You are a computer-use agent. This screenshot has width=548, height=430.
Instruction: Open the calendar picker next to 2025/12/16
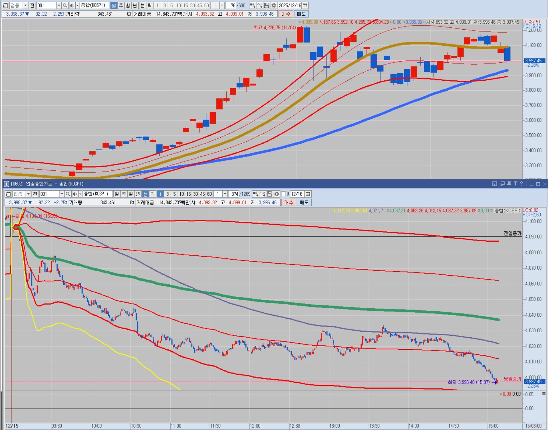(305, 5)
